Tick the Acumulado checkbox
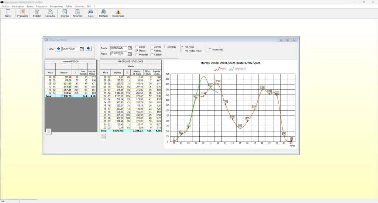378x203 pixels. pos(210,49)
